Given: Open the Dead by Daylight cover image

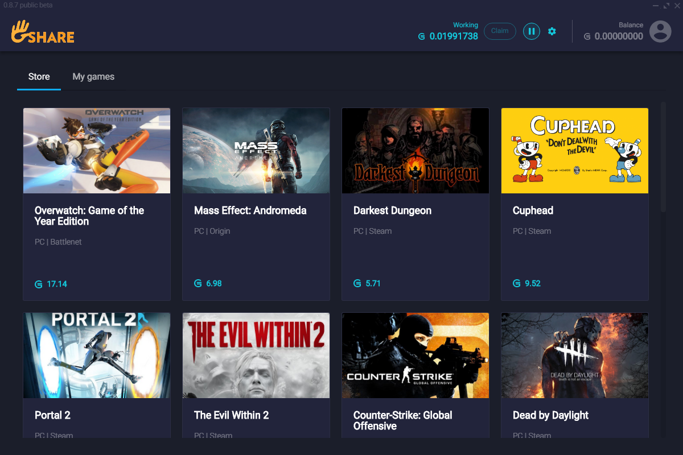Looking at the screenshot, I should 575,355.
